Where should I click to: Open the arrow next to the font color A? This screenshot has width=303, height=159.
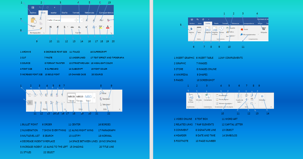[111, 27]
